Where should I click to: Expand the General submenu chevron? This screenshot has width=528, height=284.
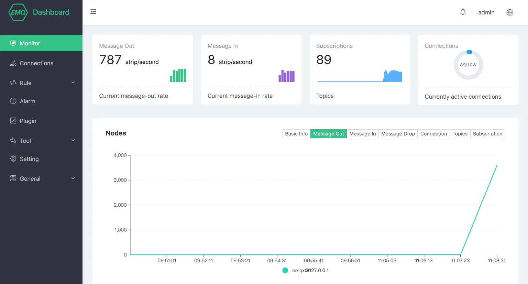73,178
